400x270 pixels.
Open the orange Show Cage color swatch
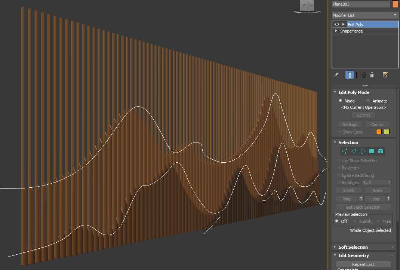(379, 132)
